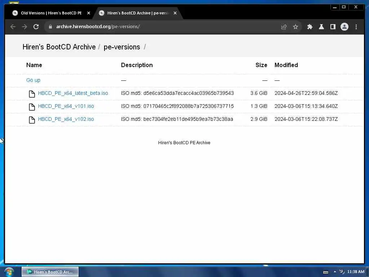Click md5 07170465c2f892088b7a725306737715 text
Viewport: 369px width, 277px height.
pos(188,106)
